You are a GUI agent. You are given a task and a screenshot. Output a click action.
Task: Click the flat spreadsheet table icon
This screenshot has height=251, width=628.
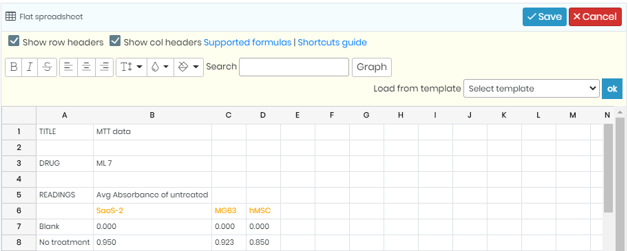[10, 17]
